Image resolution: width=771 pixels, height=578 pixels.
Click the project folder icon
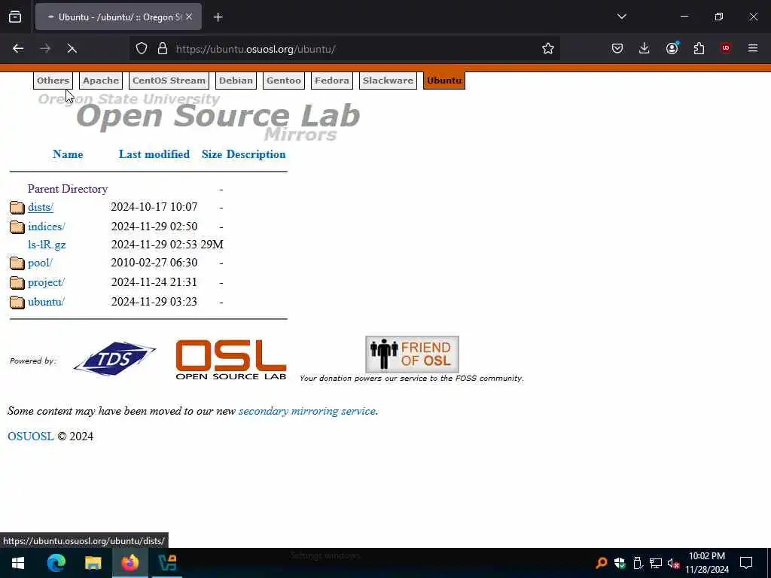point(17,283)
